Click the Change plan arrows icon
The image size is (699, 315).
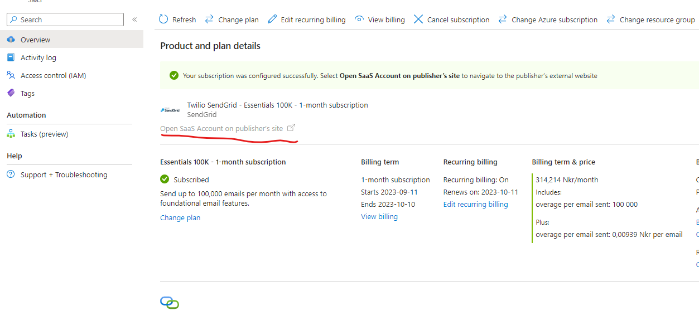tap(209, 20)
